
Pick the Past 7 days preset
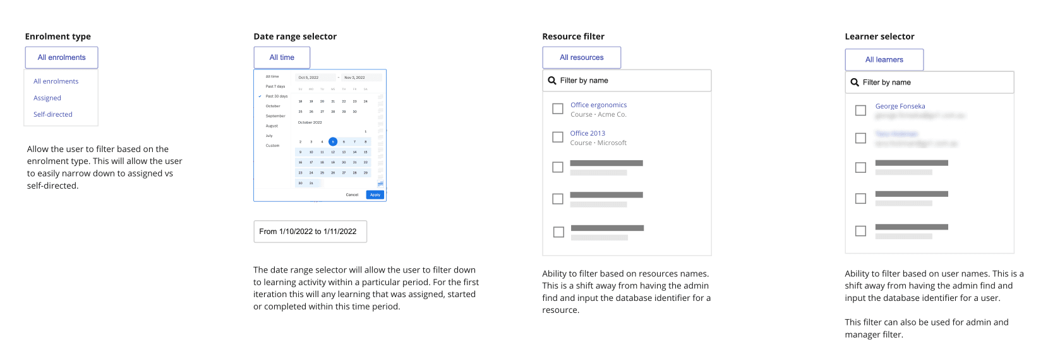tap(275, 86)
